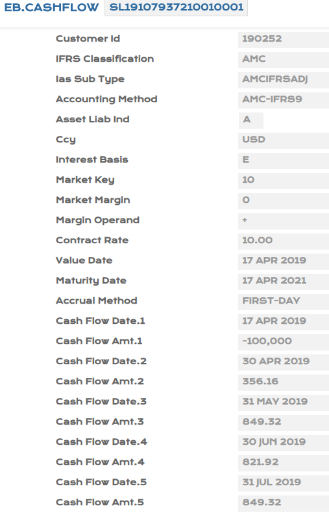Image resolution: width=329 pixels, height=515 pixels.
Task: Click the Market Margin value 0
Action: (x=284, y=200)
